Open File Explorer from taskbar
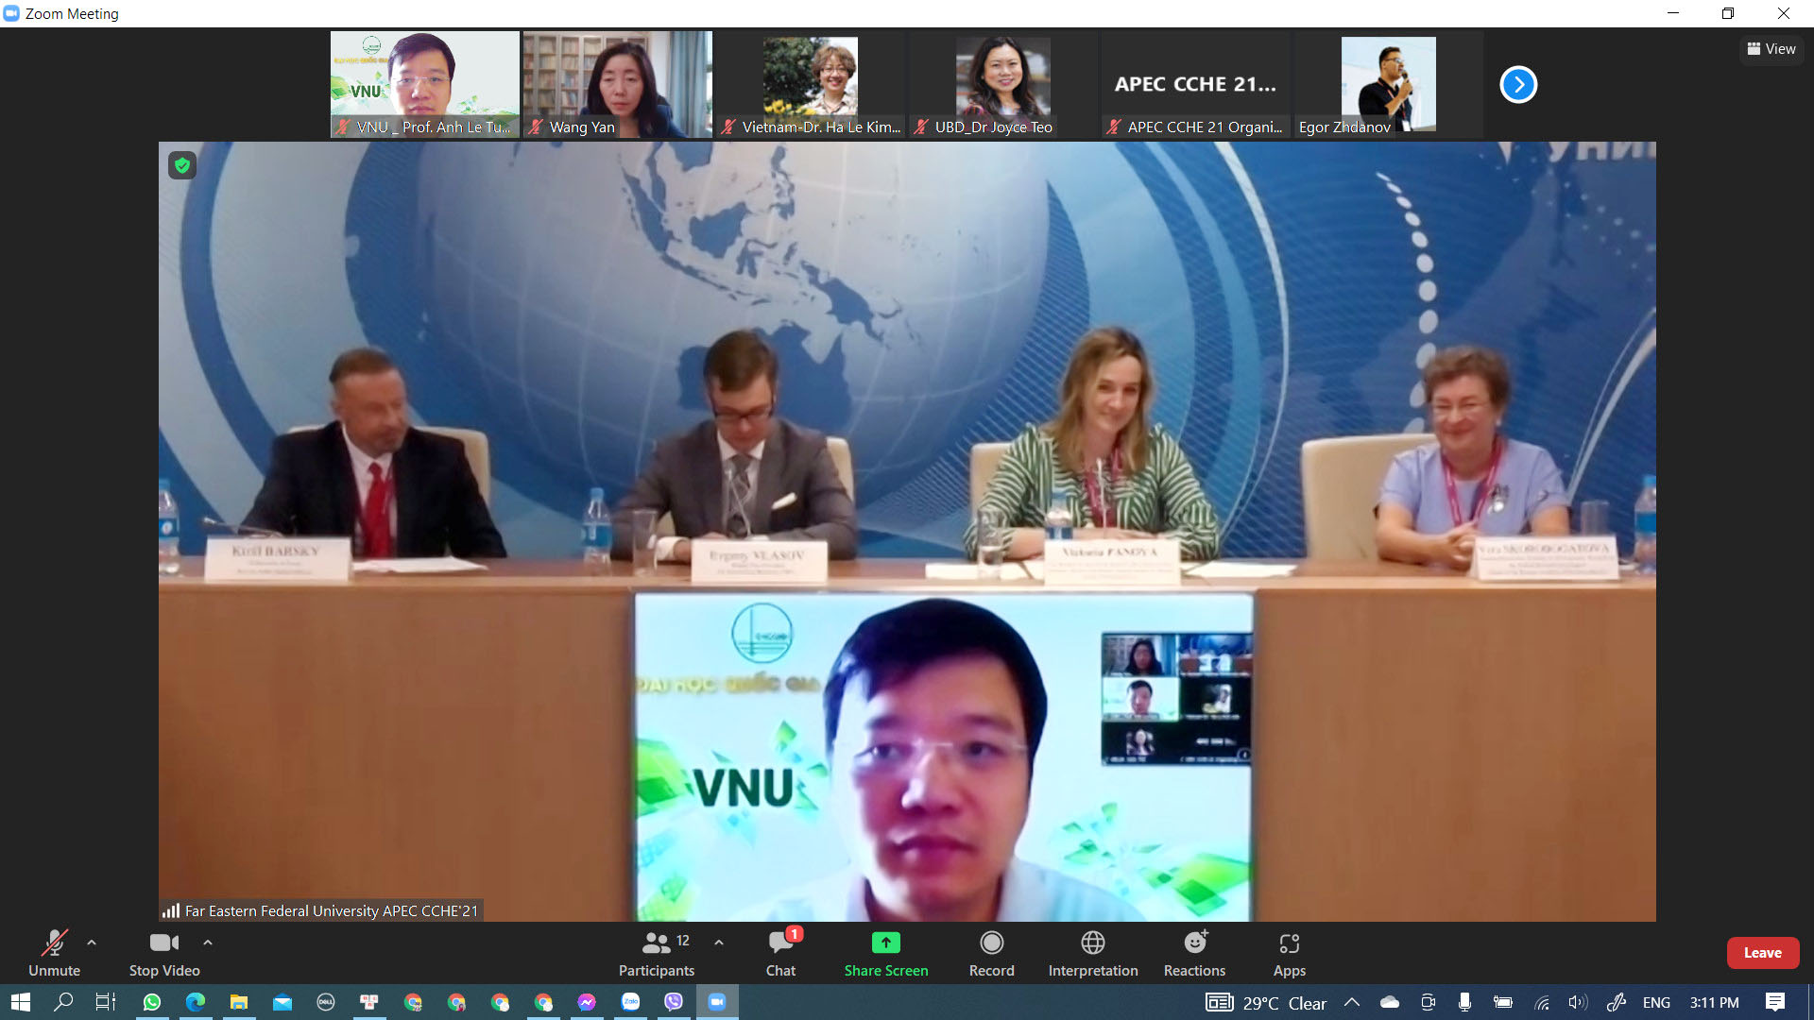 coord(239,1002)
